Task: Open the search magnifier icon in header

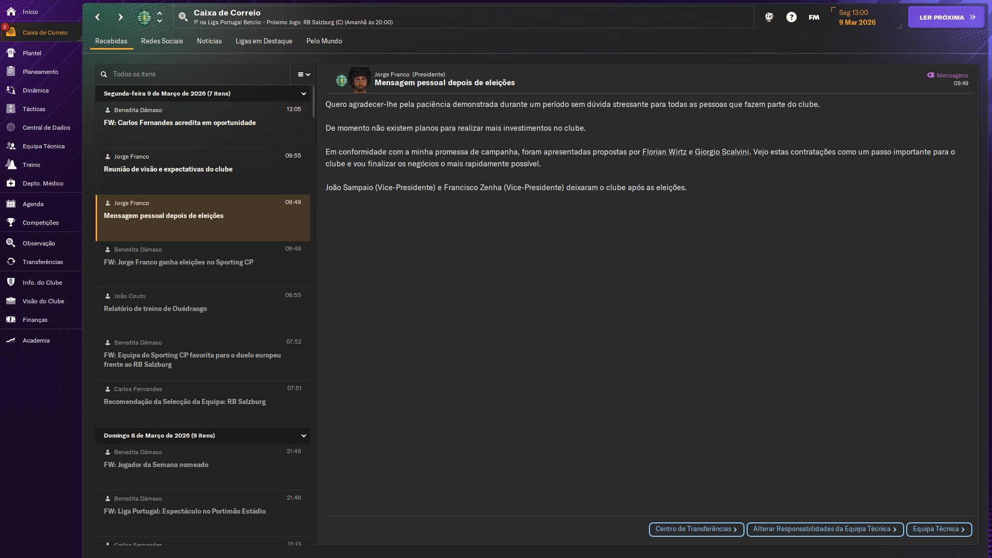Action: coord(183,17)
